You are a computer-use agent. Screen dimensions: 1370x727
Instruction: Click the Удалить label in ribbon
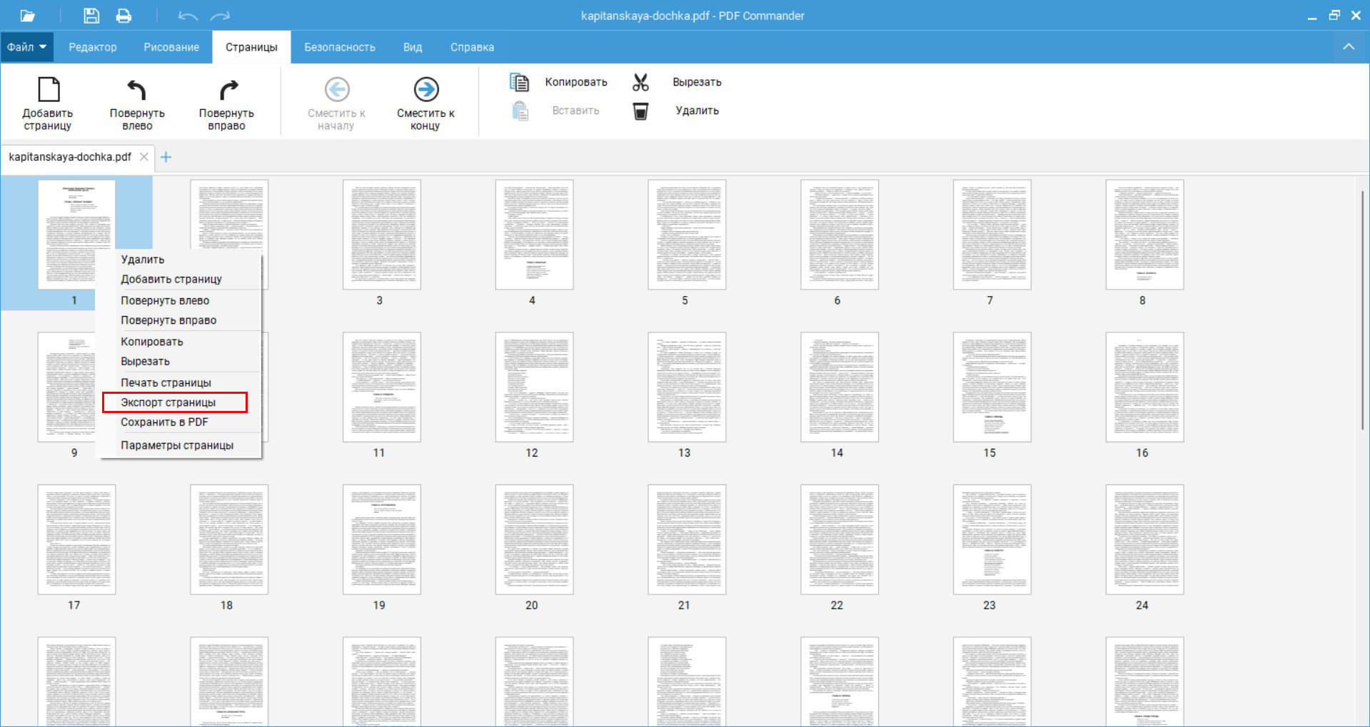click(x=697, y=111)
